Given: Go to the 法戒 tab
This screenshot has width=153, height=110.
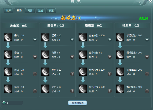Looking at the screenshot, I should 40,11.
